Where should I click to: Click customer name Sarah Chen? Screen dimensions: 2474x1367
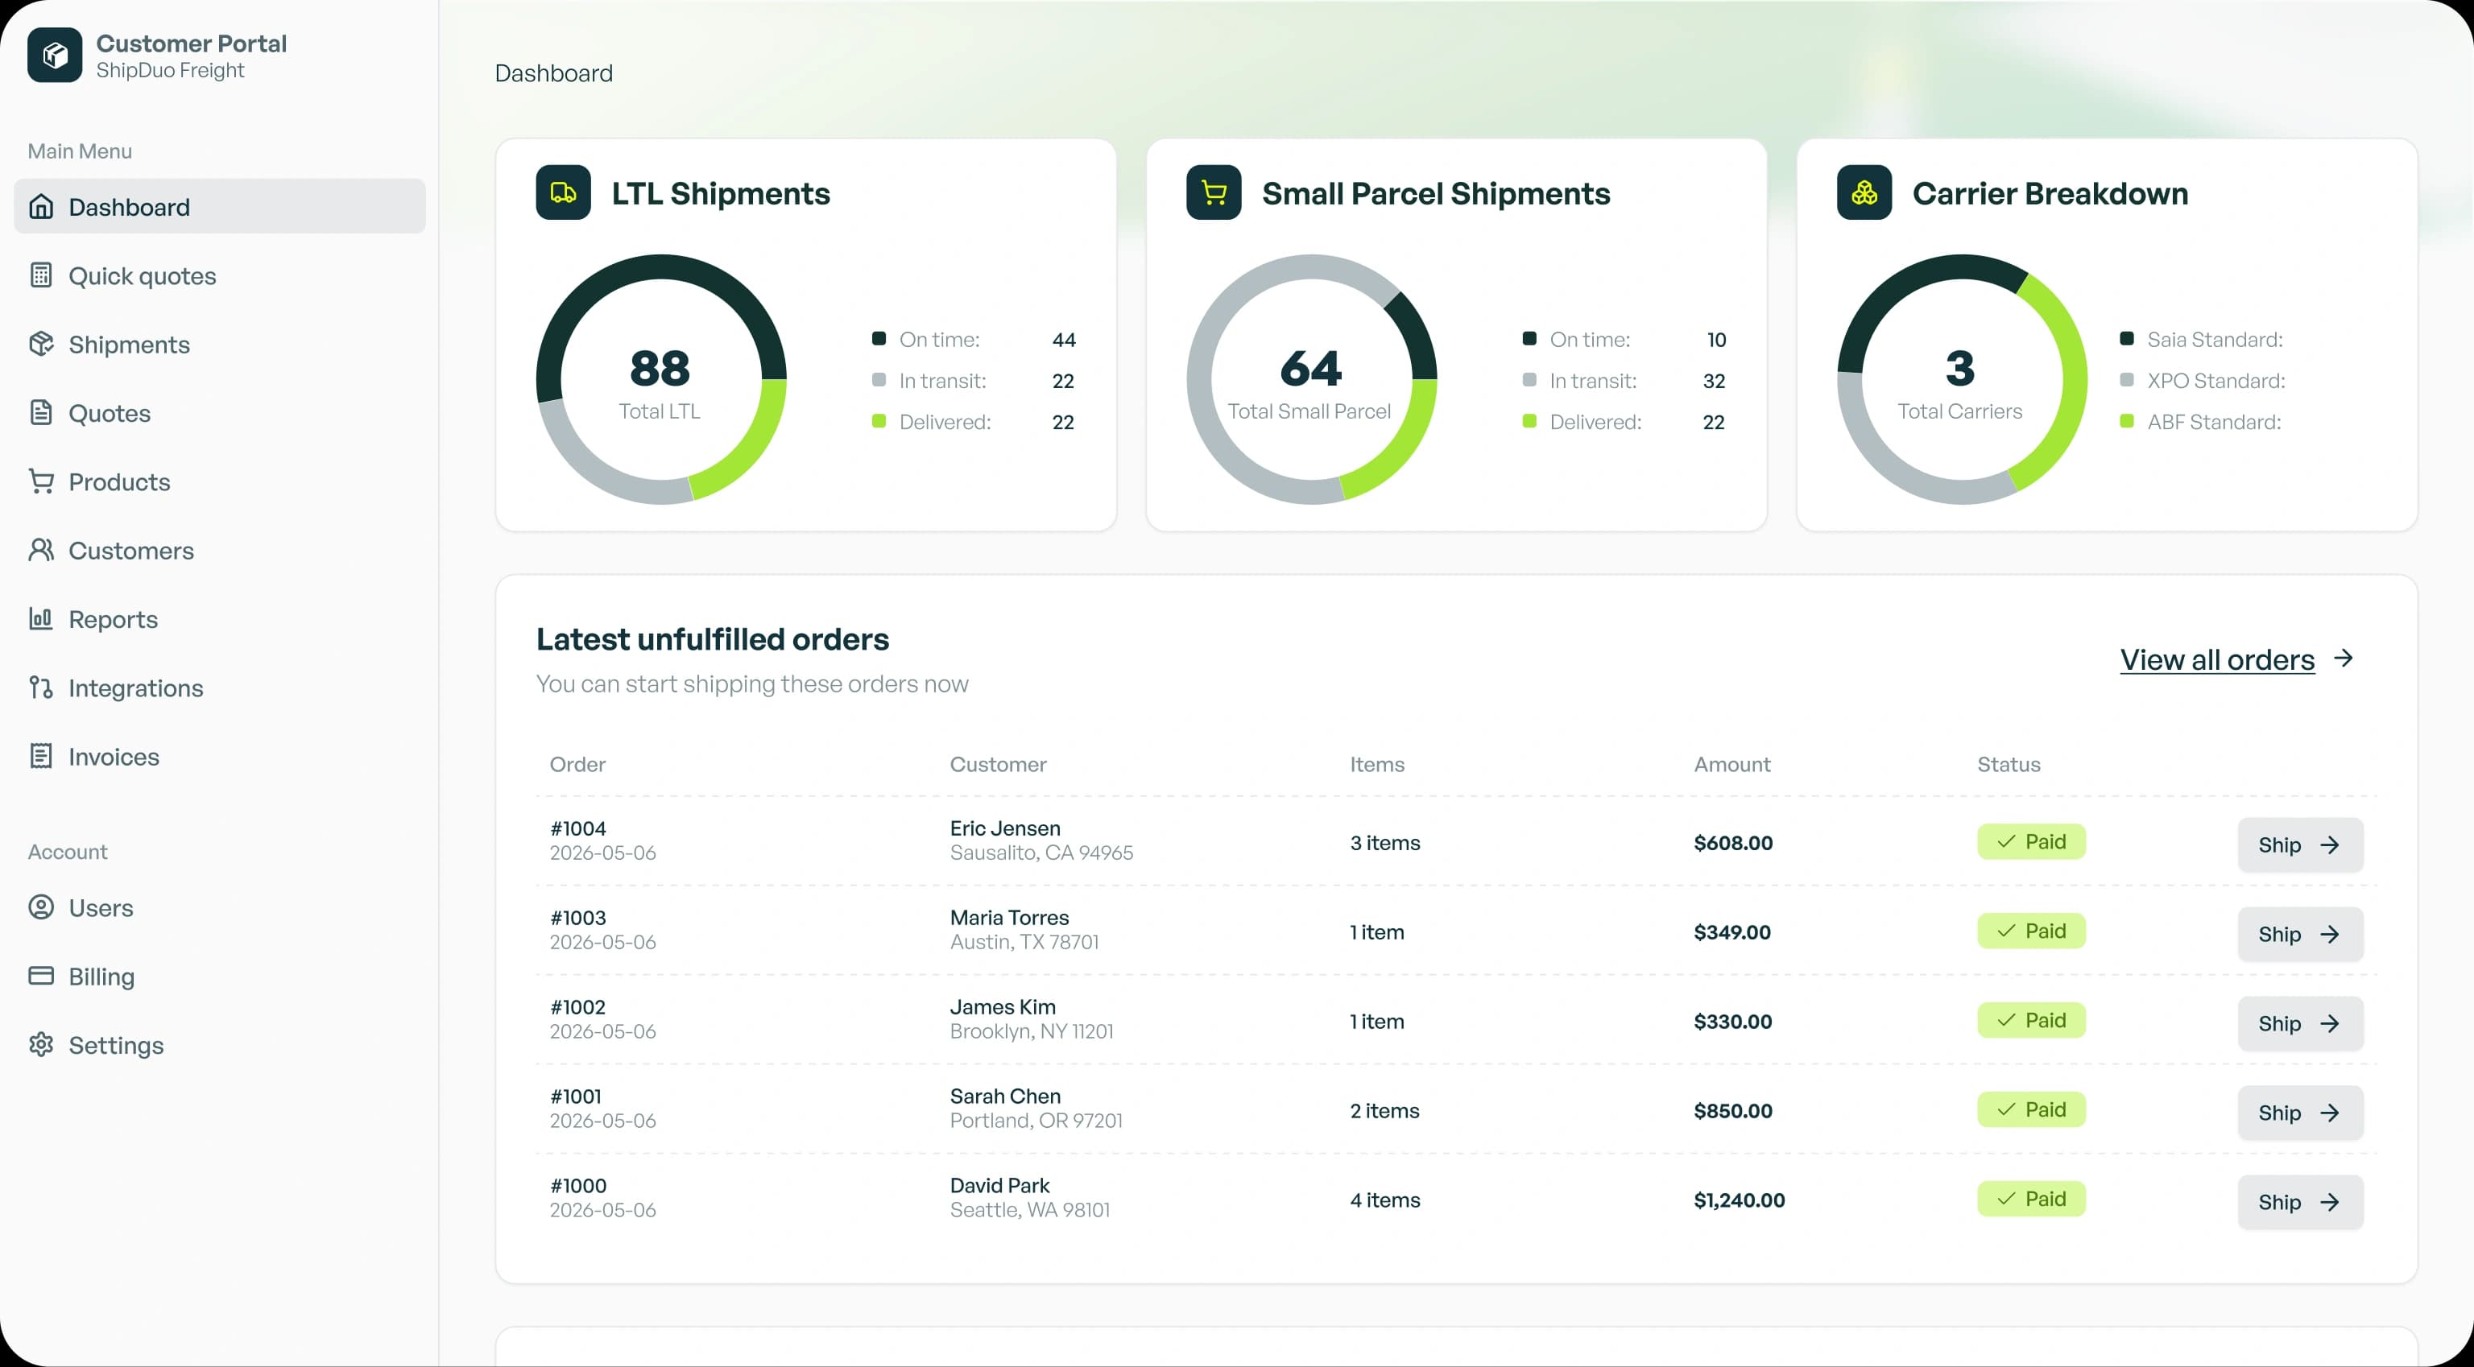click(1004, 1096)
